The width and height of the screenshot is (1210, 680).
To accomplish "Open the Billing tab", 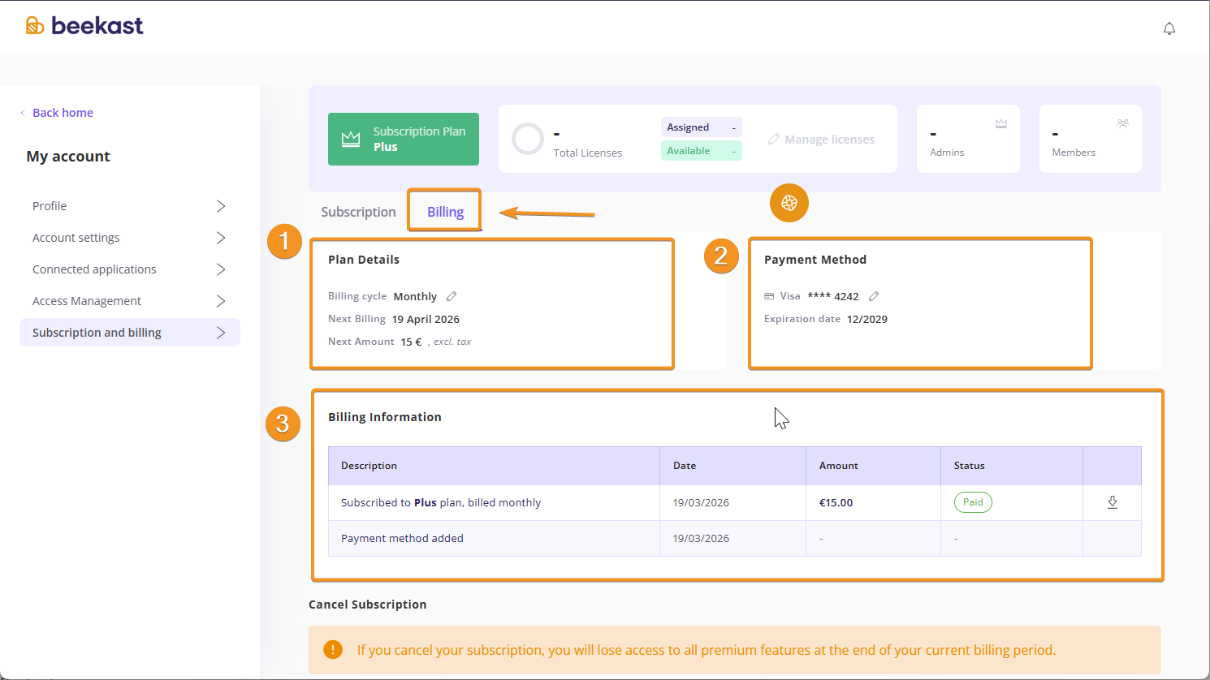I will [x=445, y=212].
